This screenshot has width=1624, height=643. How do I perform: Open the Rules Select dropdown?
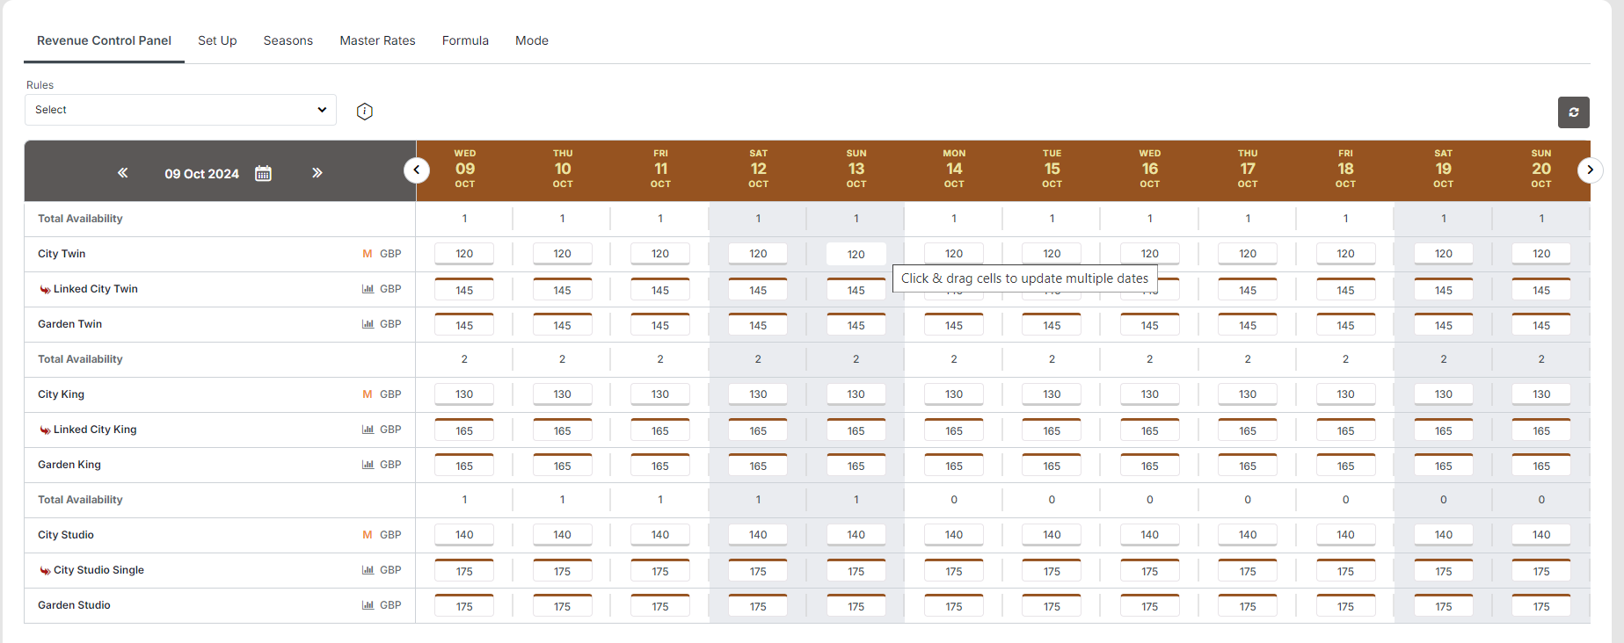[180, 110]
